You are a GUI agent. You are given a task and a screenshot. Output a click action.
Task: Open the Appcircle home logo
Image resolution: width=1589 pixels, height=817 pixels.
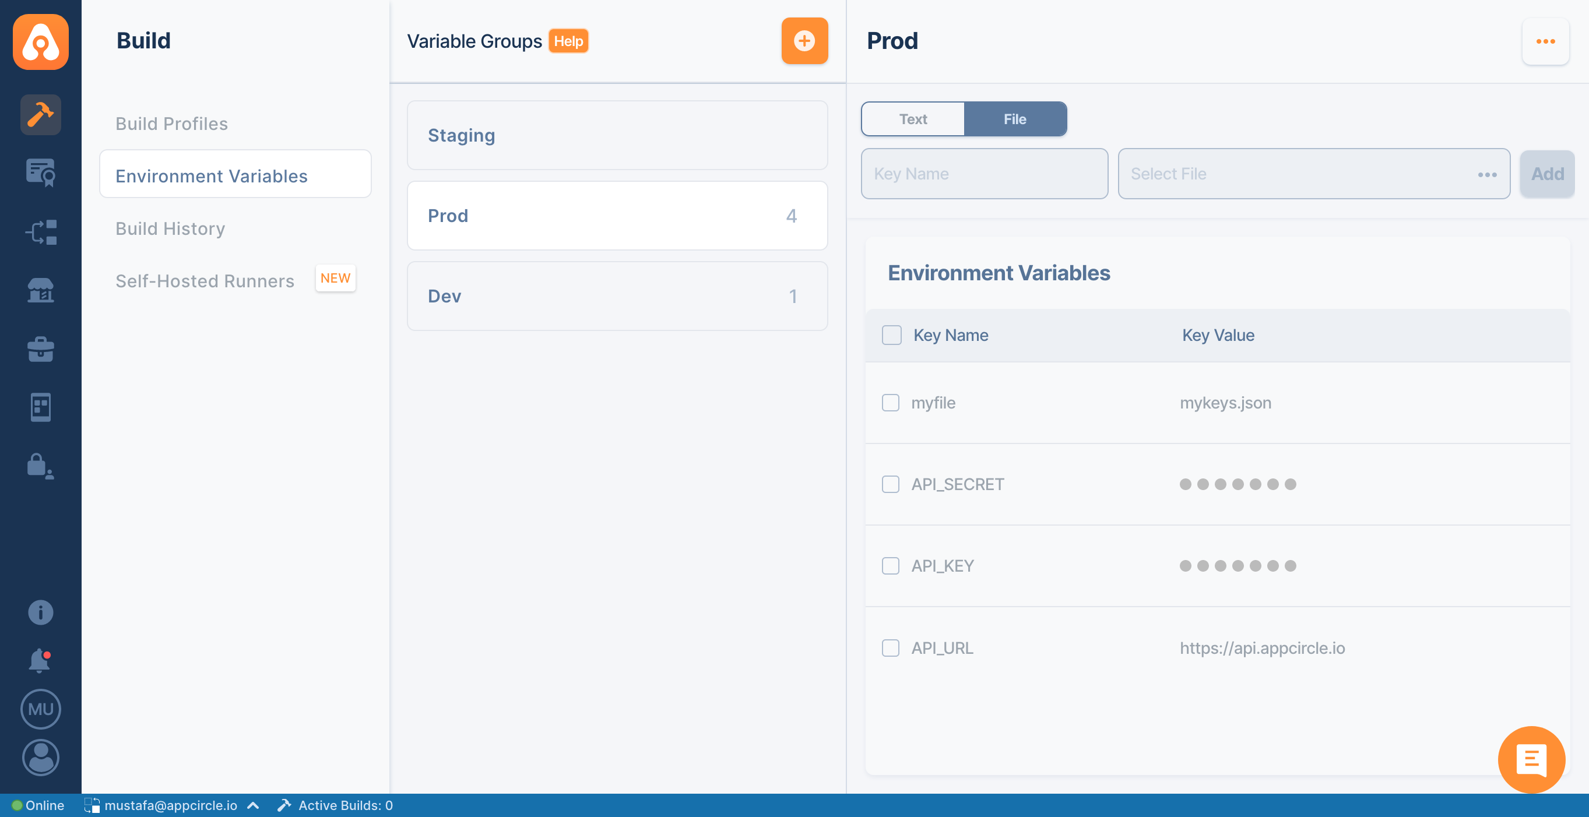41,41
